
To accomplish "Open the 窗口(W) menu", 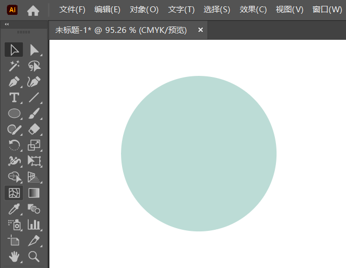I will [327, 10].
